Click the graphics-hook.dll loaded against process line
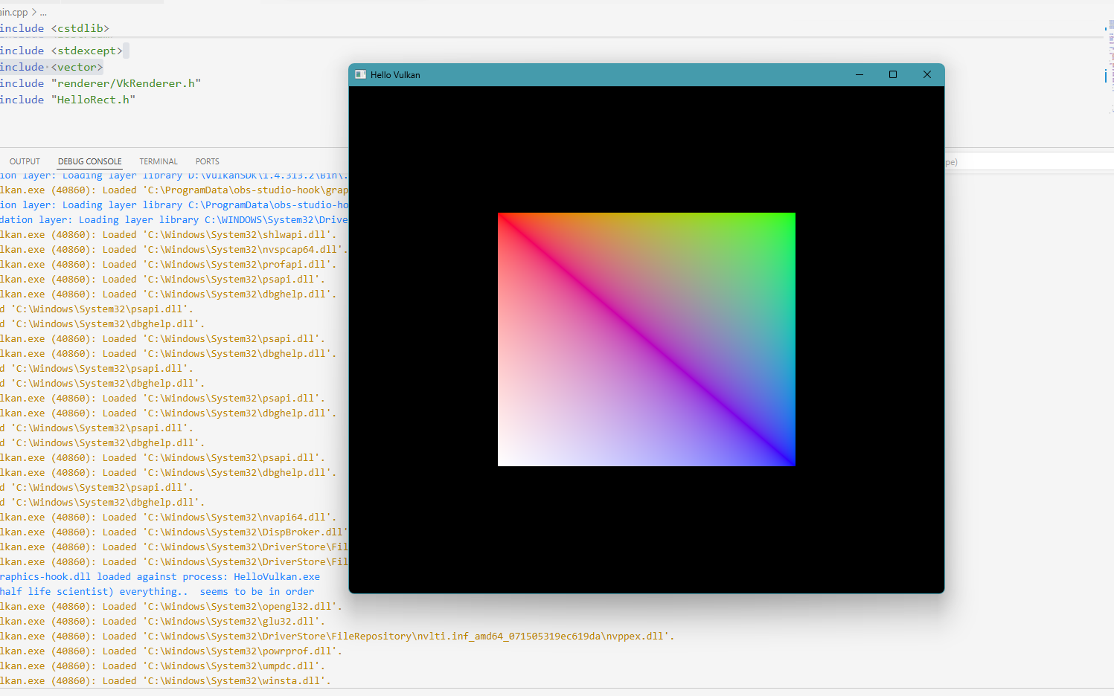1114x696 pixels. (x=160, y=577)
